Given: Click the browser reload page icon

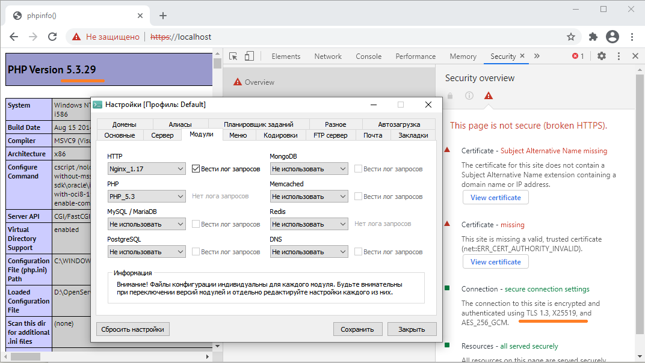Looking at the screenshot, I should (52, 37).
